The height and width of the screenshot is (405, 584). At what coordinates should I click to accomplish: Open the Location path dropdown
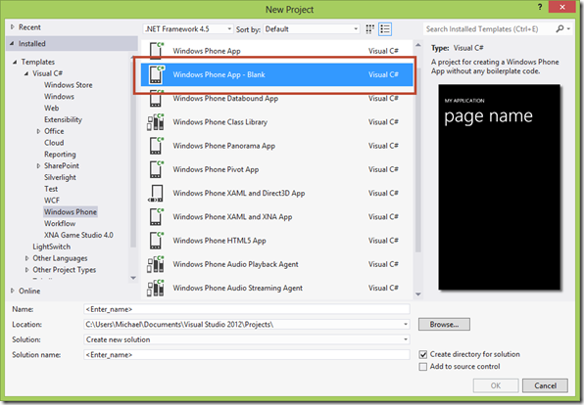[x=406, y=325]
